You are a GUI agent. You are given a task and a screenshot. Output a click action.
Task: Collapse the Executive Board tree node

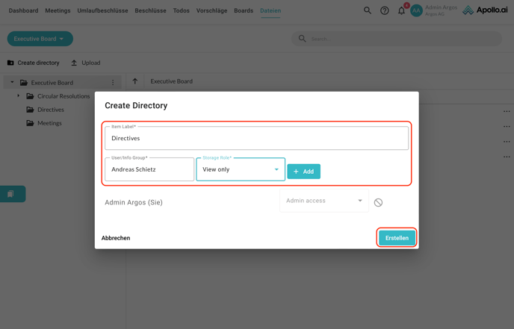point(12,83)
